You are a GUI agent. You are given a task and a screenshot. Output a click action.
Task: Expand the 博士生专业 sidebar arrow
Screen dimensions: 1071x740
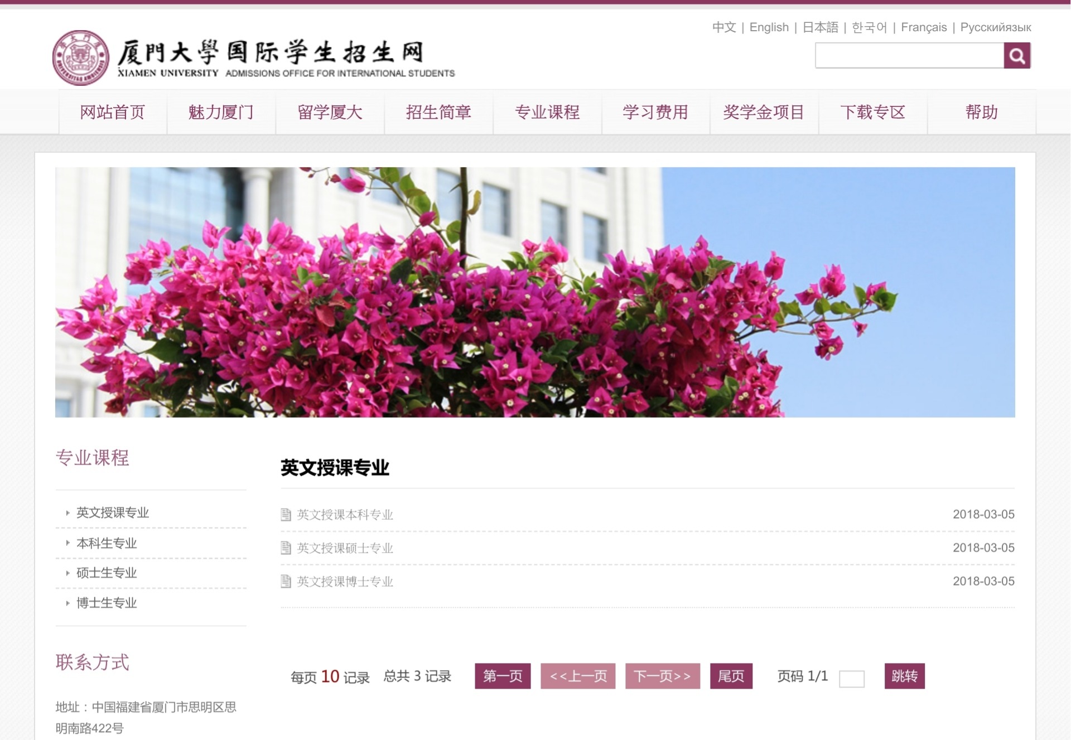(67, 603)
